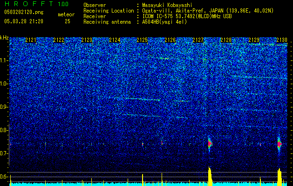
Task: Click the 2122 time marker
Action: click(x=59, y=40)
